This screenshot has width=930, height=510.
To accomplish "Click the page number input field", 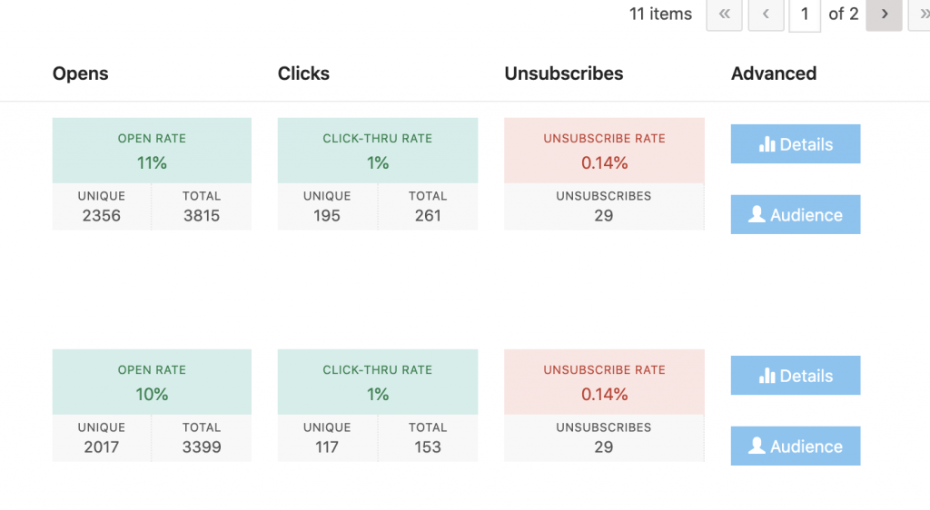I will pos(805,15).
